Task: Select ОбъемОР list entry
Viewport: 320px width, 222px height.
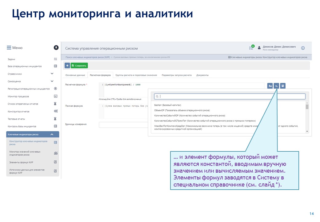Action: point(182,110)
